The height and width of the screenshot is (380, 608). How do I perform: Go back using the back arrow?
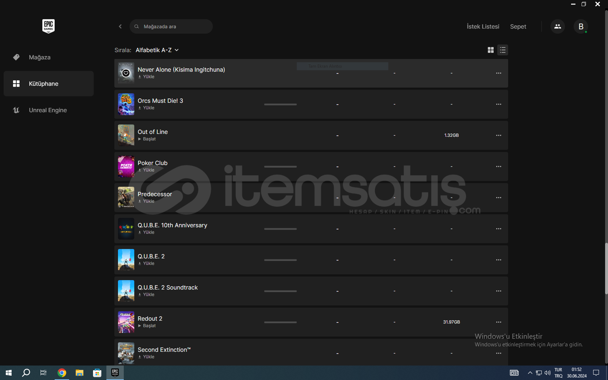120,26
